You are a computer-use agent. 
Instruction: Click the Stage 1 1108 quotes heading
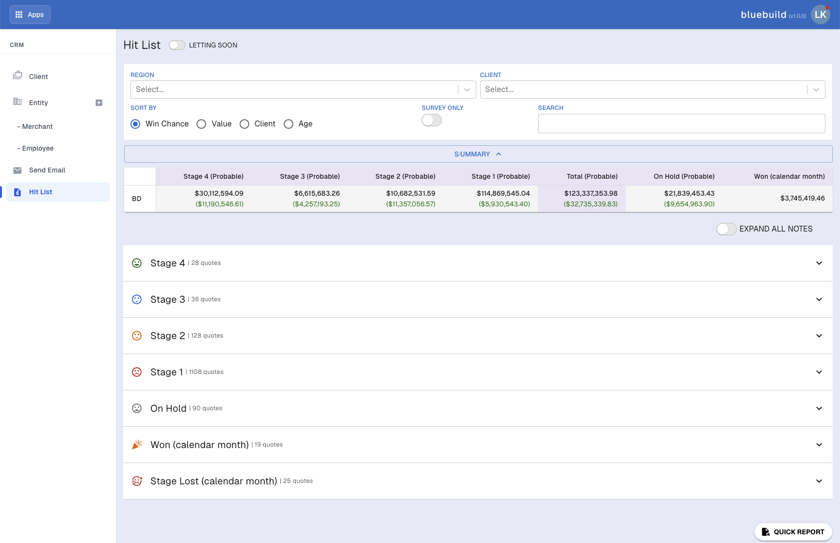[187, 372]
